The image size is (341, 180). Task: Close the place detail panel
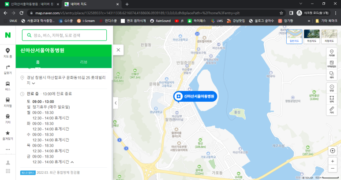(118, 50)
